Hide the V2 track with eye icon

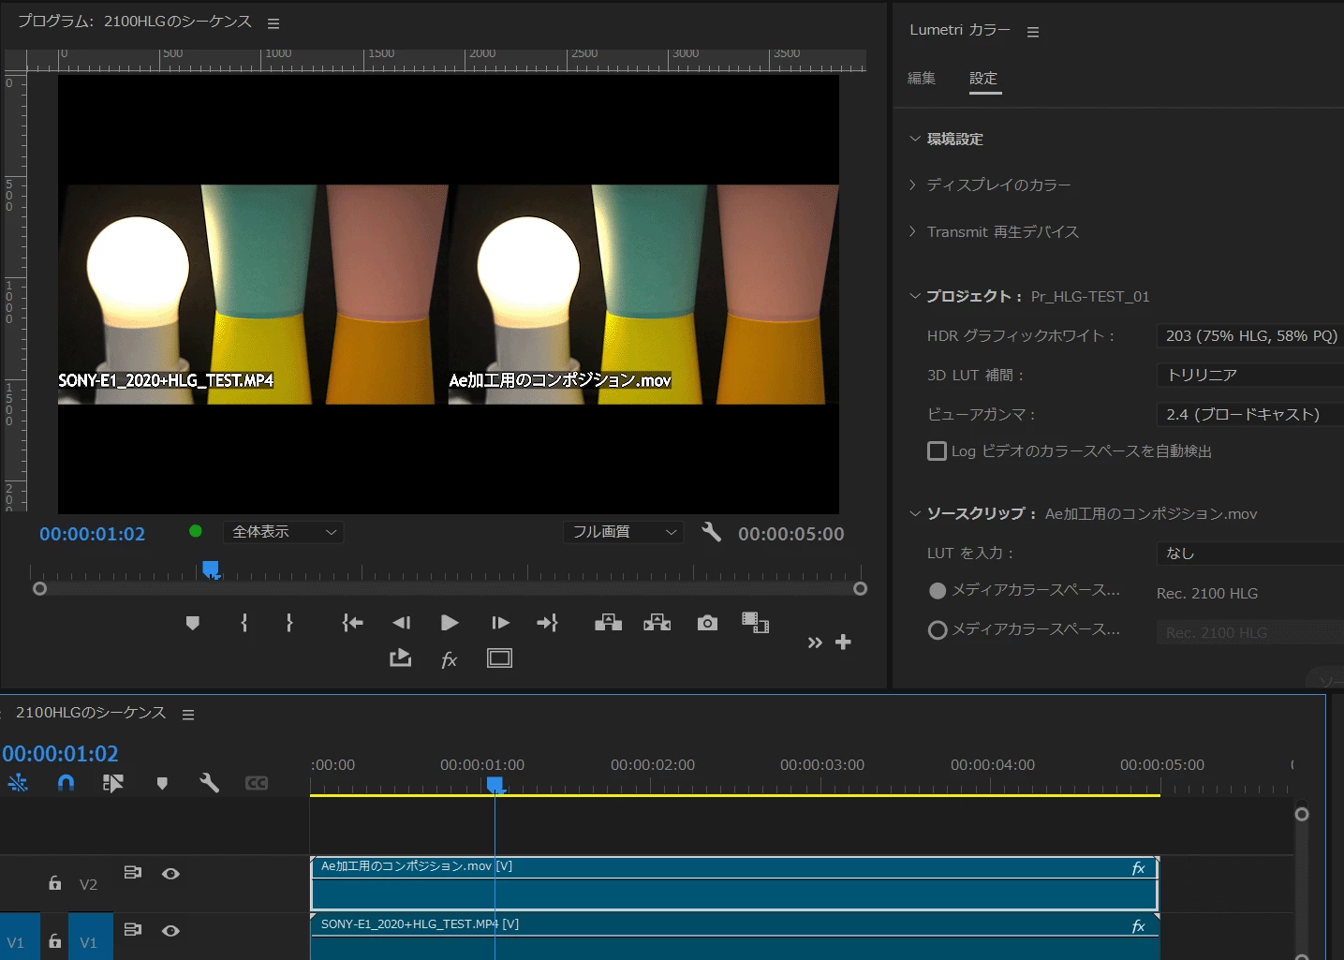[170, 874]
